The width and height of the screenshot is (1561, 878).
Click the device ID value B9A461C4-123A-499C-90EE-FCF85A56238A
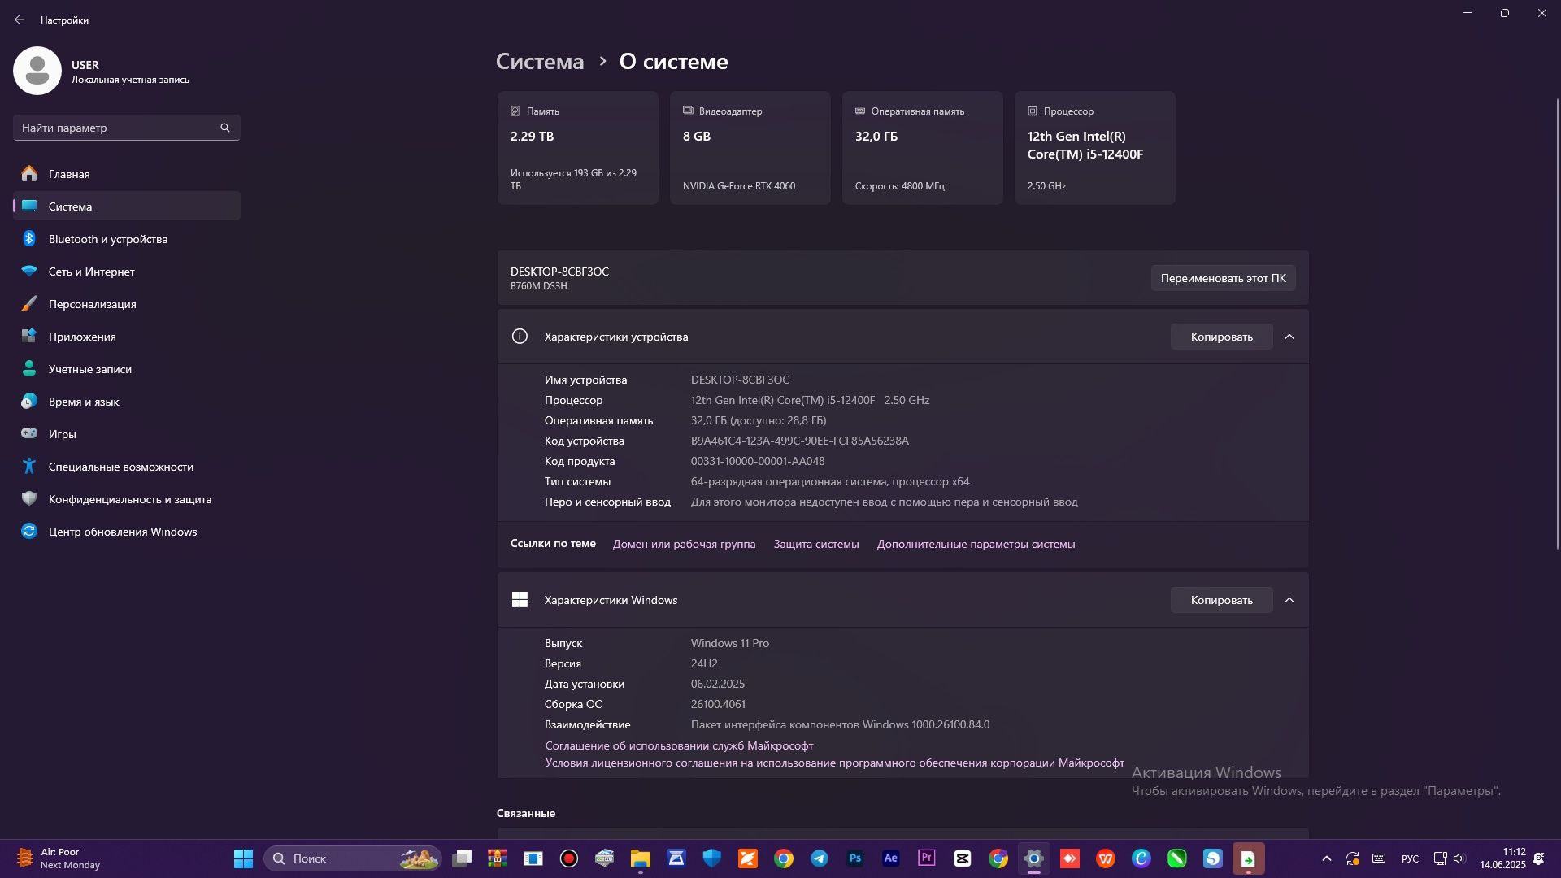(800, 441)
